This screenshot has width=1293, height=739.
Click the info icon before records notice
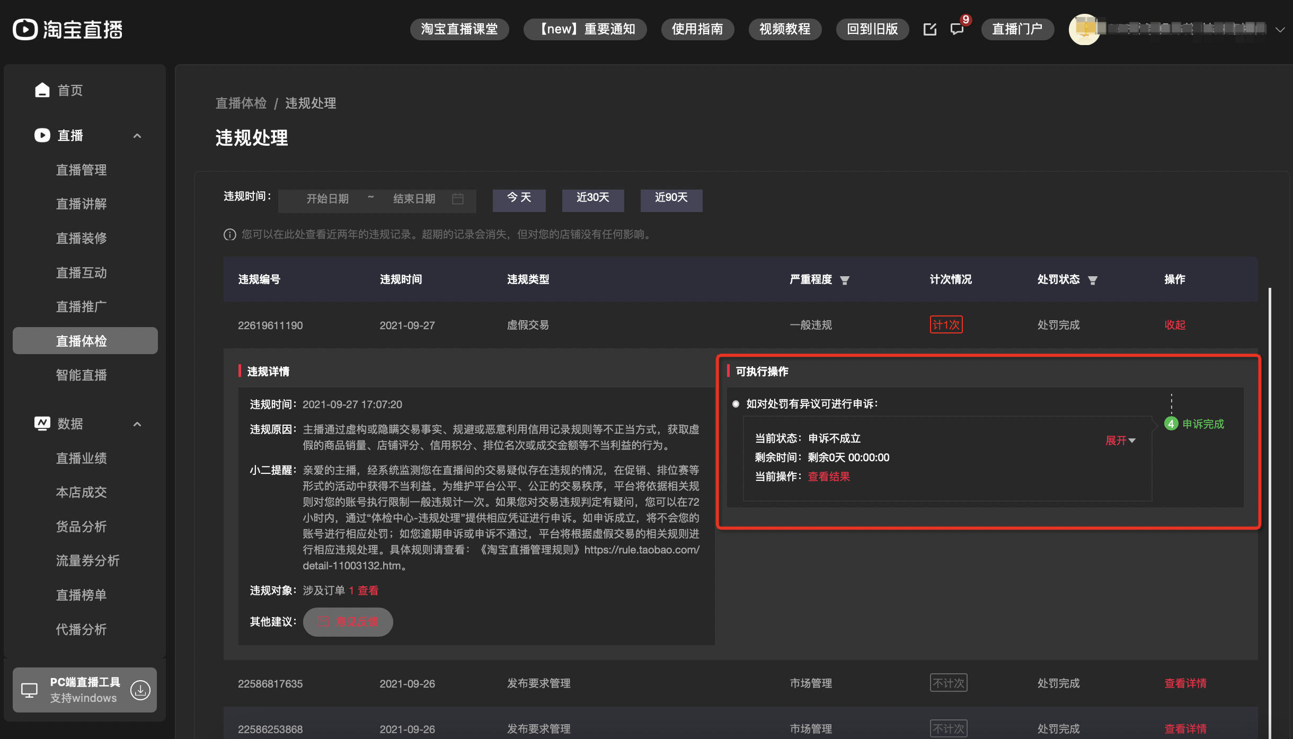pyautogui.click(x=229, y=234)
